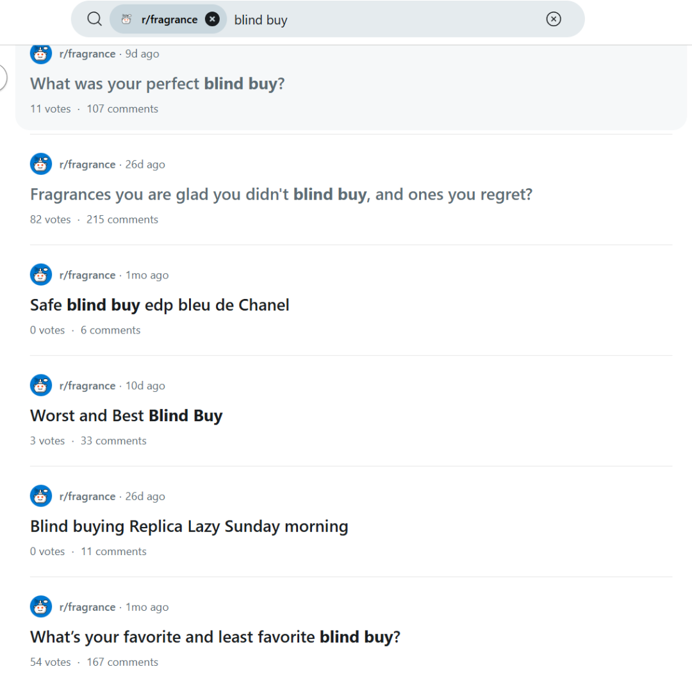Click the avatar beside 'Fragrances you are glad' post

click(x=41, y=165)
